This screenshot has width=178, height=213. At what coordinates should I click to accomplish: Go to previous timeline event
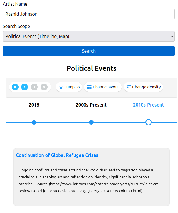[25, 87]
